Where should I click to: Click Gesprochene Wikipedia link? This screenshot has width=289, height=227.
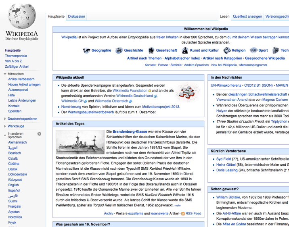tap(265, 58)
